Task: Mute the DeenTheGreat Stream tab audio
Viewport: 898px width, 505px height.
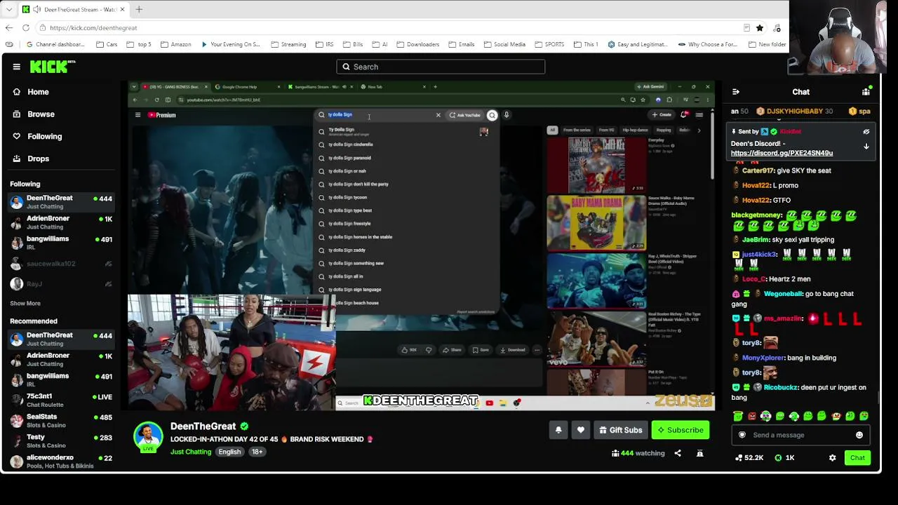Action: click(x=36, y=10)
